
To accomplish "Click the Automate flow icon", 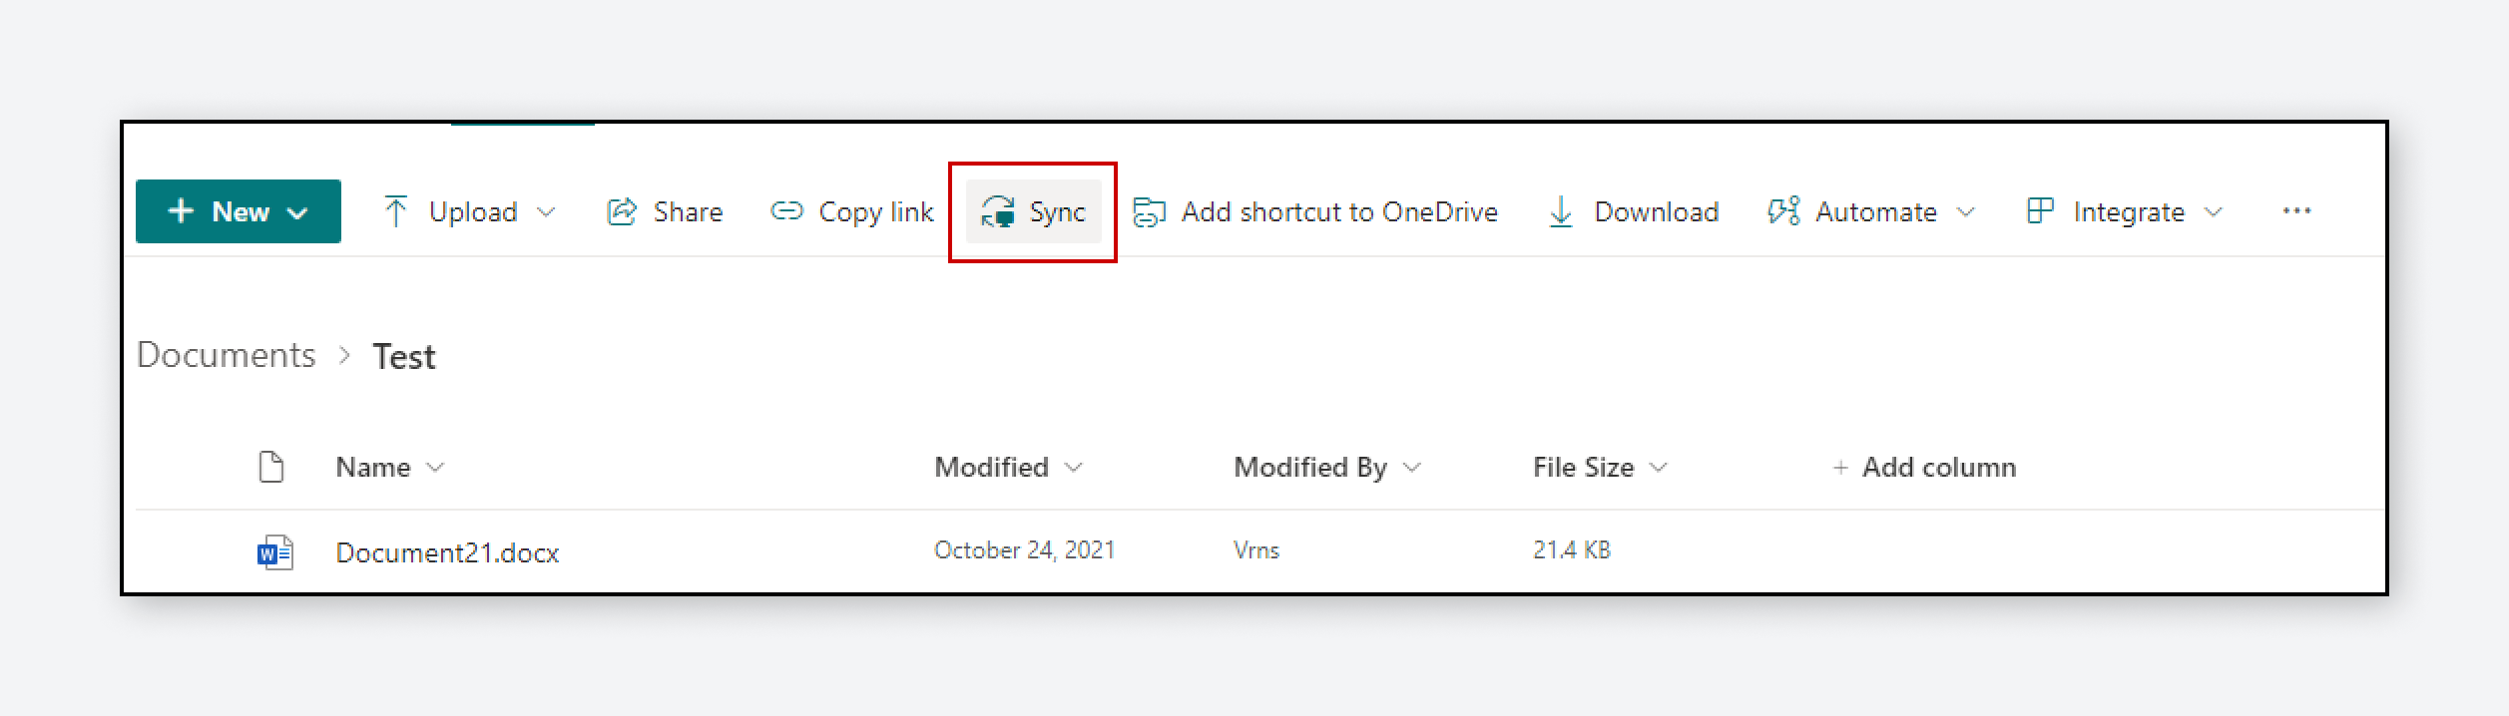I will coord(1783,211).
